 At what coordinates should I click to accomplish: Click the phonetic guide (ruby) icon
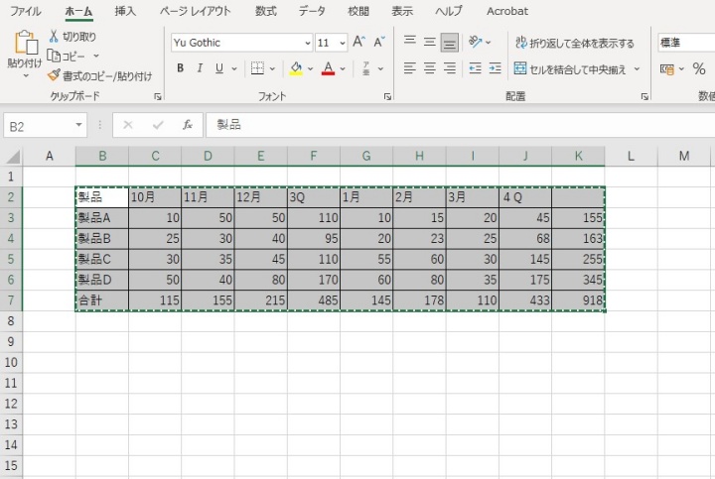[365, 68]
